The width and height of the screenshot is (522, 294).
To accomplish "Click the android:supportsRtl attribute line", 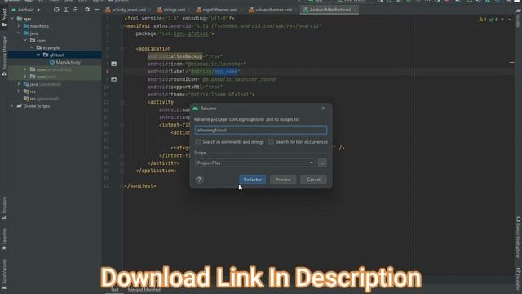I will pos(185,87).
